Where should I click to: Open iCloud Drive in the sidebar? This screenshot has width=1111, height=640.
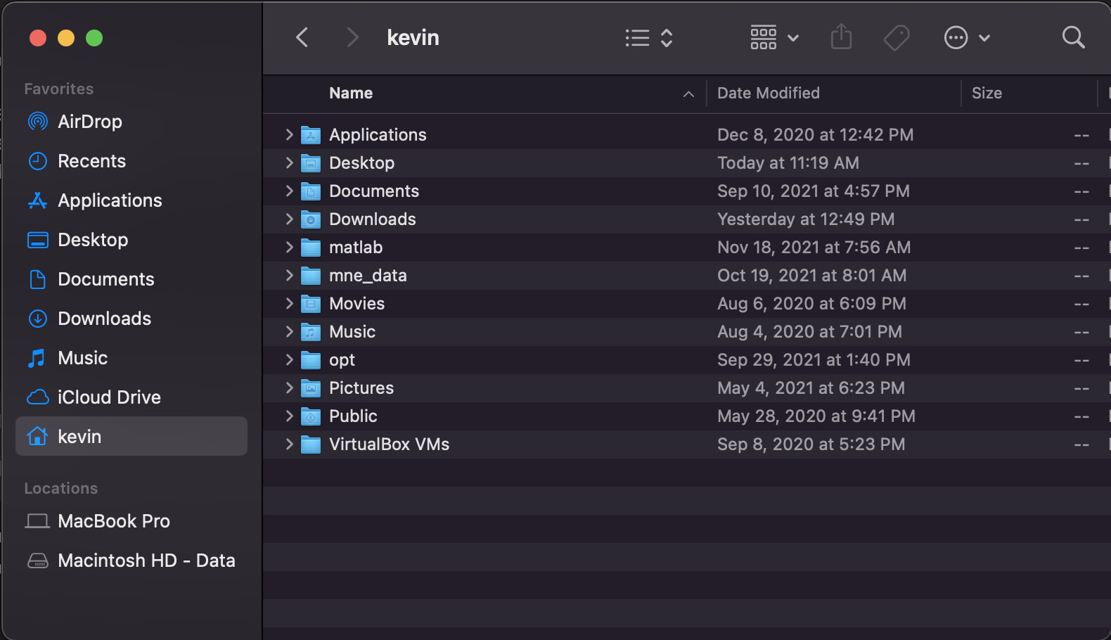[x=131, y=397]
